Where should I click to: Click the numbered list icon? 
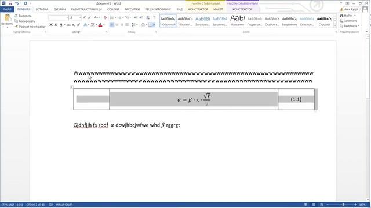point(119,18)
